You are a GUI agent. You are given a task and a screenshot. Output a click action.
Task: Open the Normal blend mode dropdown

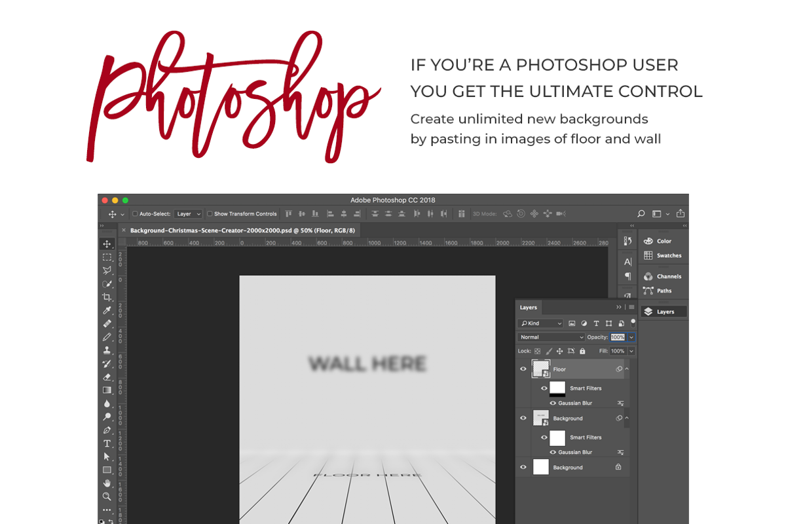(551, 337)
